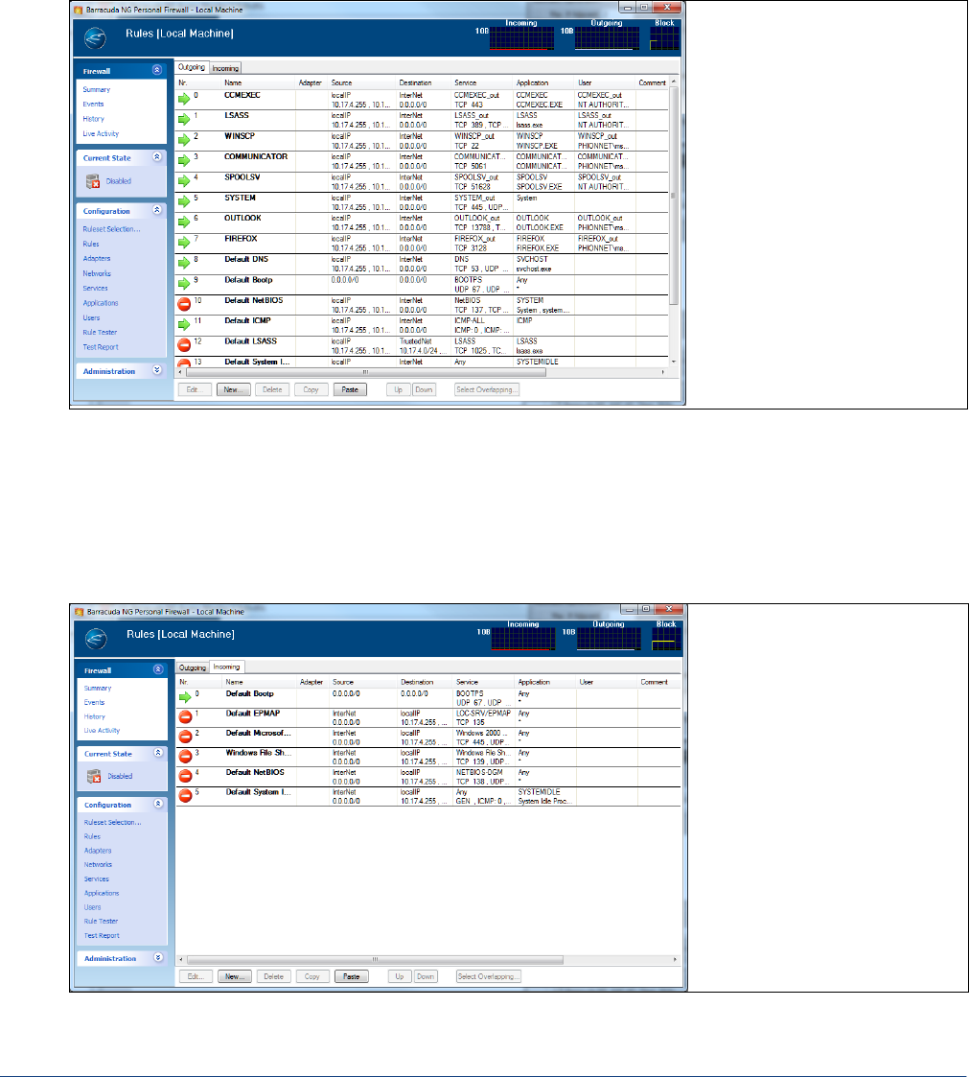The height and width of the screenshot is (1077, 969).
Task: Click the Paste button below the incoming rules list
Action: tap(352, 976)
